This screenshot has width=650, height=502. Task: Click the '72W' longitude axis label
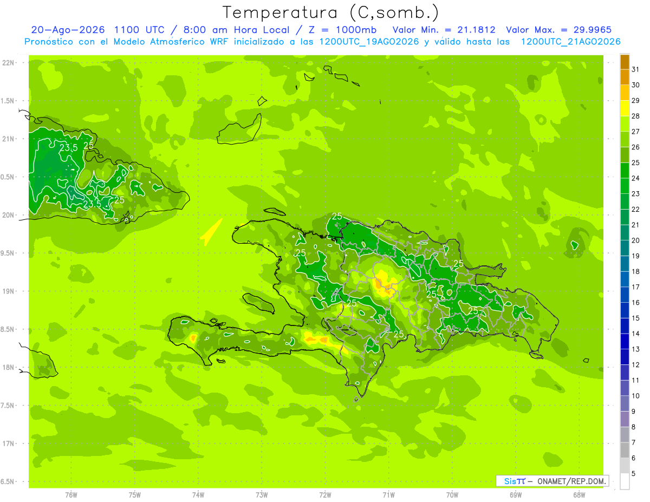pos(325,494)
